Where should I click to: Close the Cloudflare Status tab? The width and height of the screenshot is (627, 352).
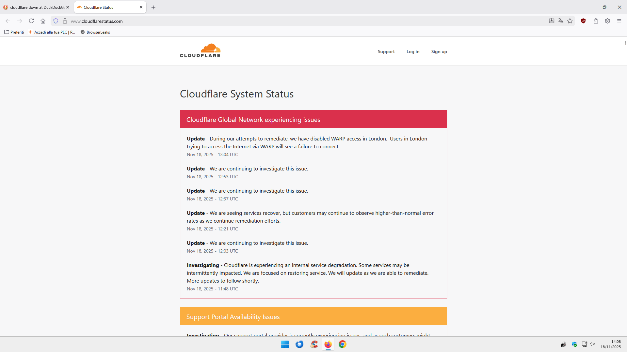141,7
